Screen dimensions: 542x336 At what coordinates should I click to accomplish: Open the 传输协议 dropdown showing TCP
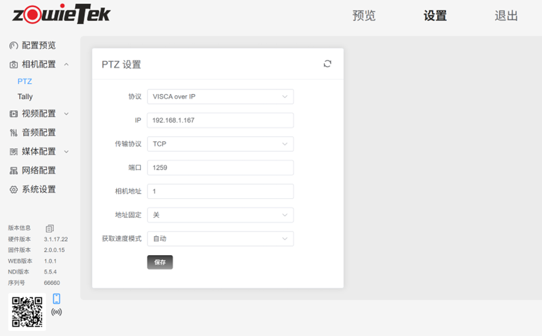click(220, 144)
